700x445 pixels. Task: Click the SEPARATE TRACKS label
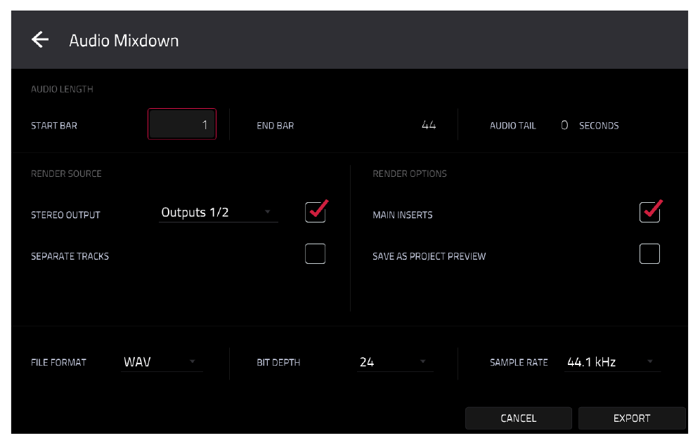[70, 256]
